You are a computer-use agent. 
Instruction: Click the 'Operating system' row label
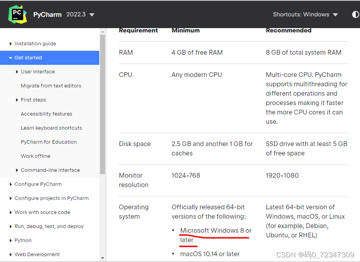(134, 212)
